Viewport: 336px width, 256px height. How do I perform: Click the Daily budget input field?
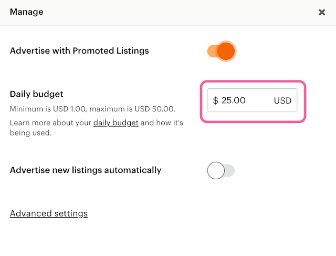point(253,100)
